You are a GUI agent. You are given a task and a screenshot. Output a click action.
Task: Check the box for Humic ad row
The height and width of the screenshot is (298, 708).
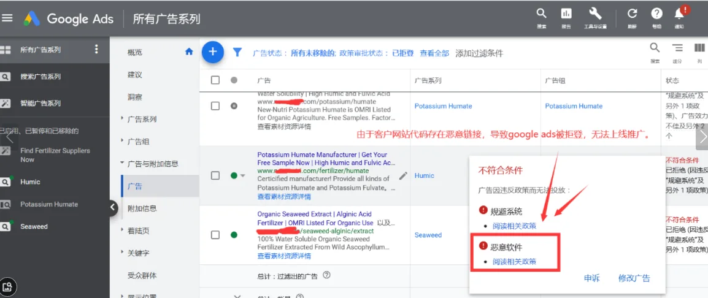coord(215,175)
